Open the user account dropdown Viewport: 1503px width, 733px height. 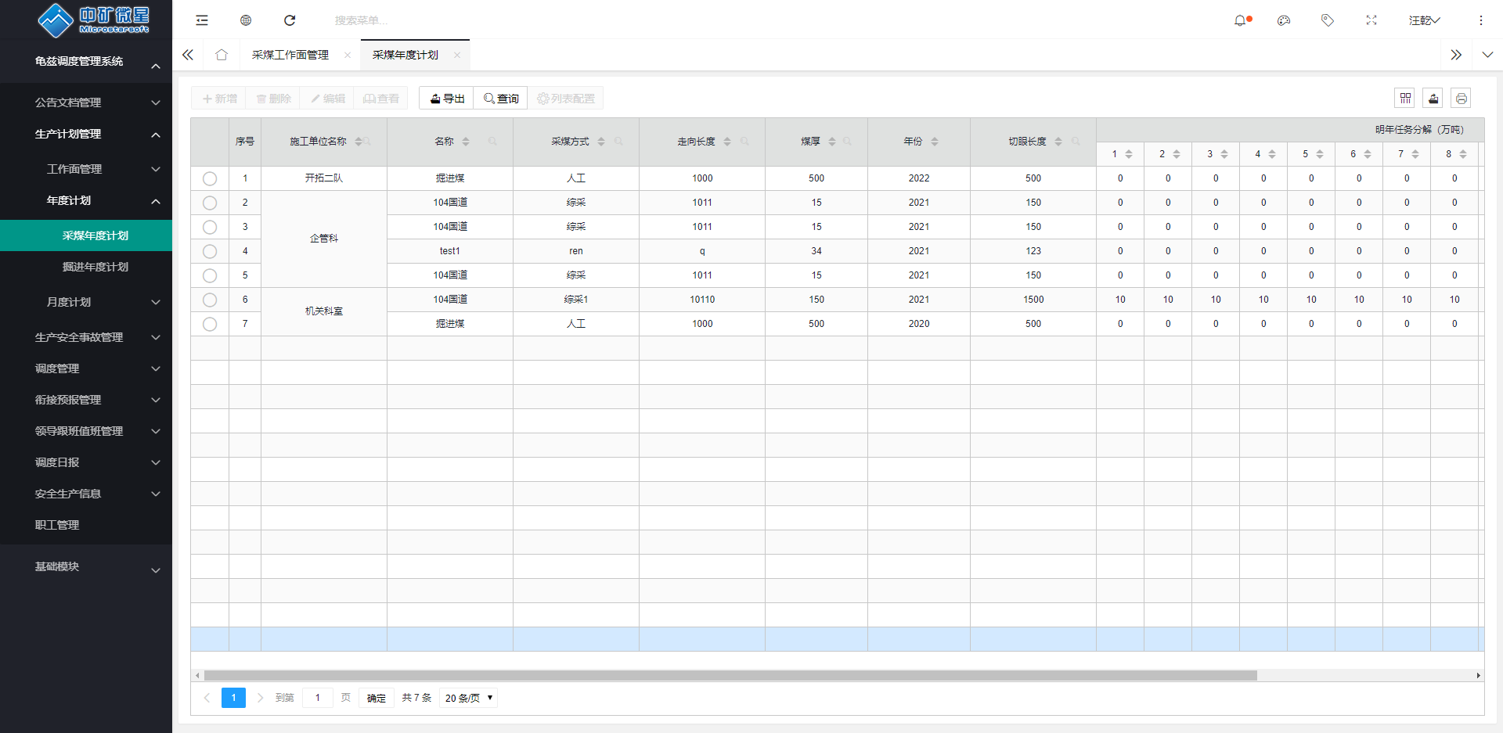point(1424,20)
